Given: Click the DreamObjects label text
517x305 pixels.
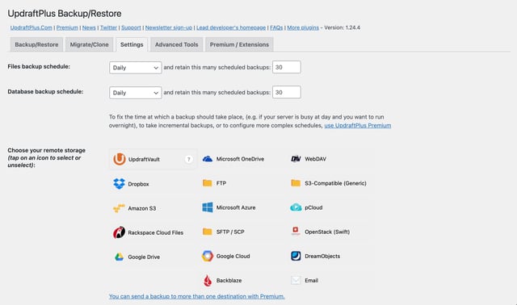Looking at the screenshot, I should point(322,256).
